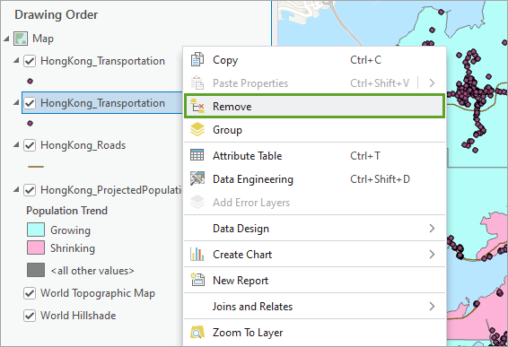Click the Remove layer icon
Viewport: 508px width, 347px height.
pyautogui.click(x=197, y=106)
